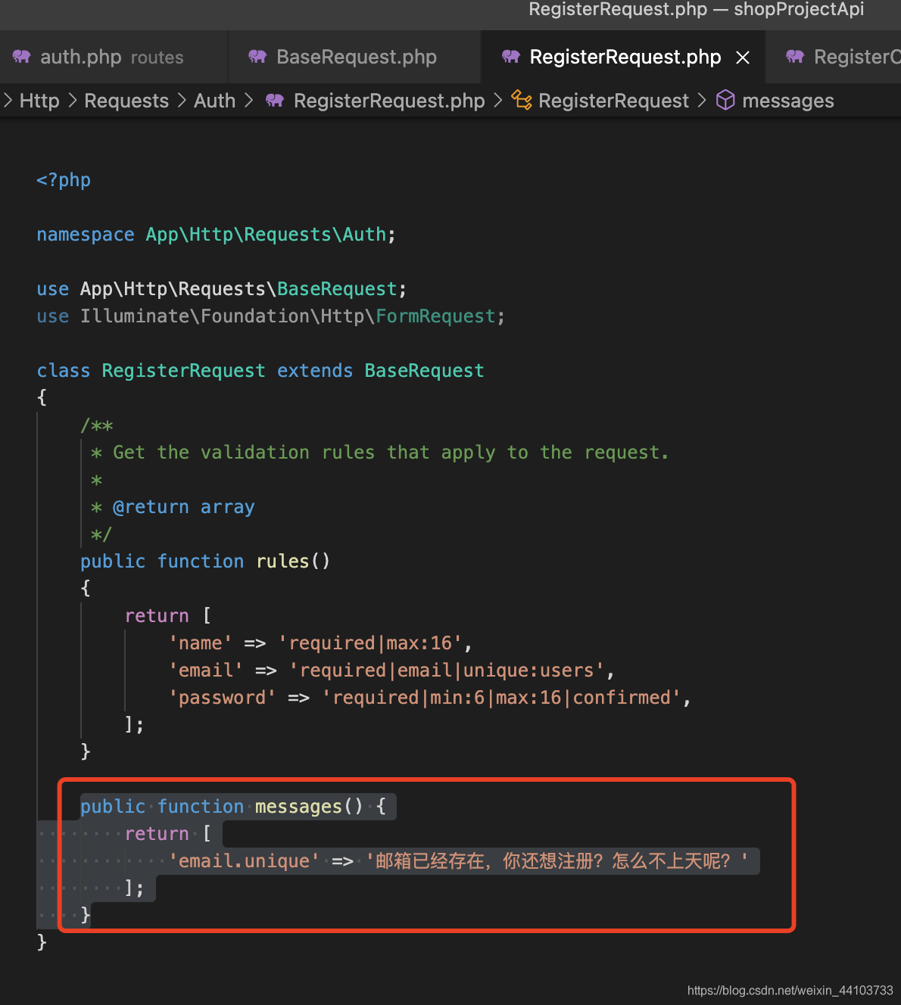
Task: Open the Requests breadcrumb segment
Action: click(126, 101)
